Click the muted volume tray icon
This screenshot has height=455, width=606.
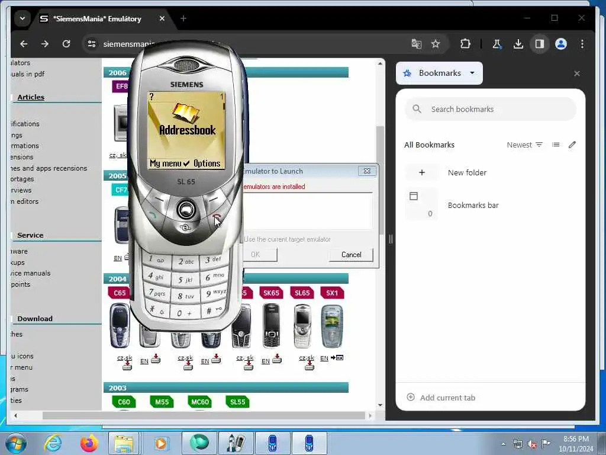pyautogui.click(x=532, y=444)
